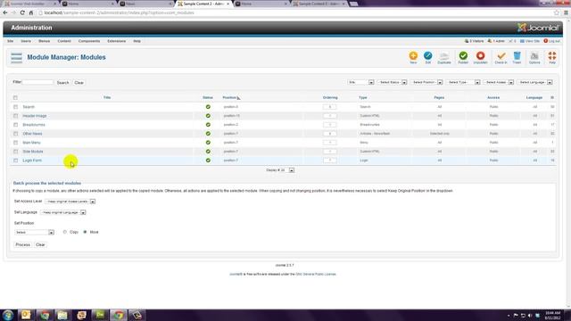Check the Main Menu module checkbox
Viewport: 571px width, 321px height.
click(x=15, y=143)
